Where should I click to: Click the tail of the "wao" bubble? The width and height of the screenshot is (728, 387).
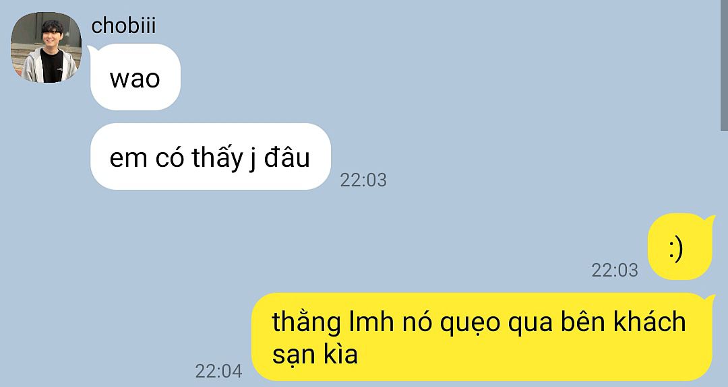(x=93, y=48)
